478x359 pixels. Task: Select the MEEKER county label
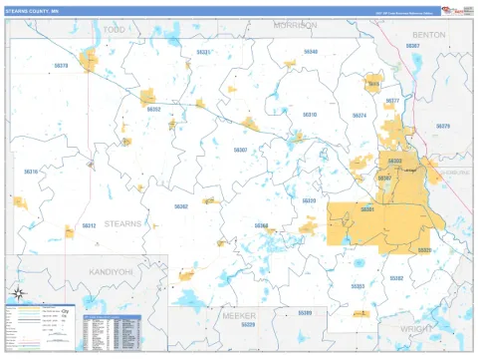[x=239, y=315]
